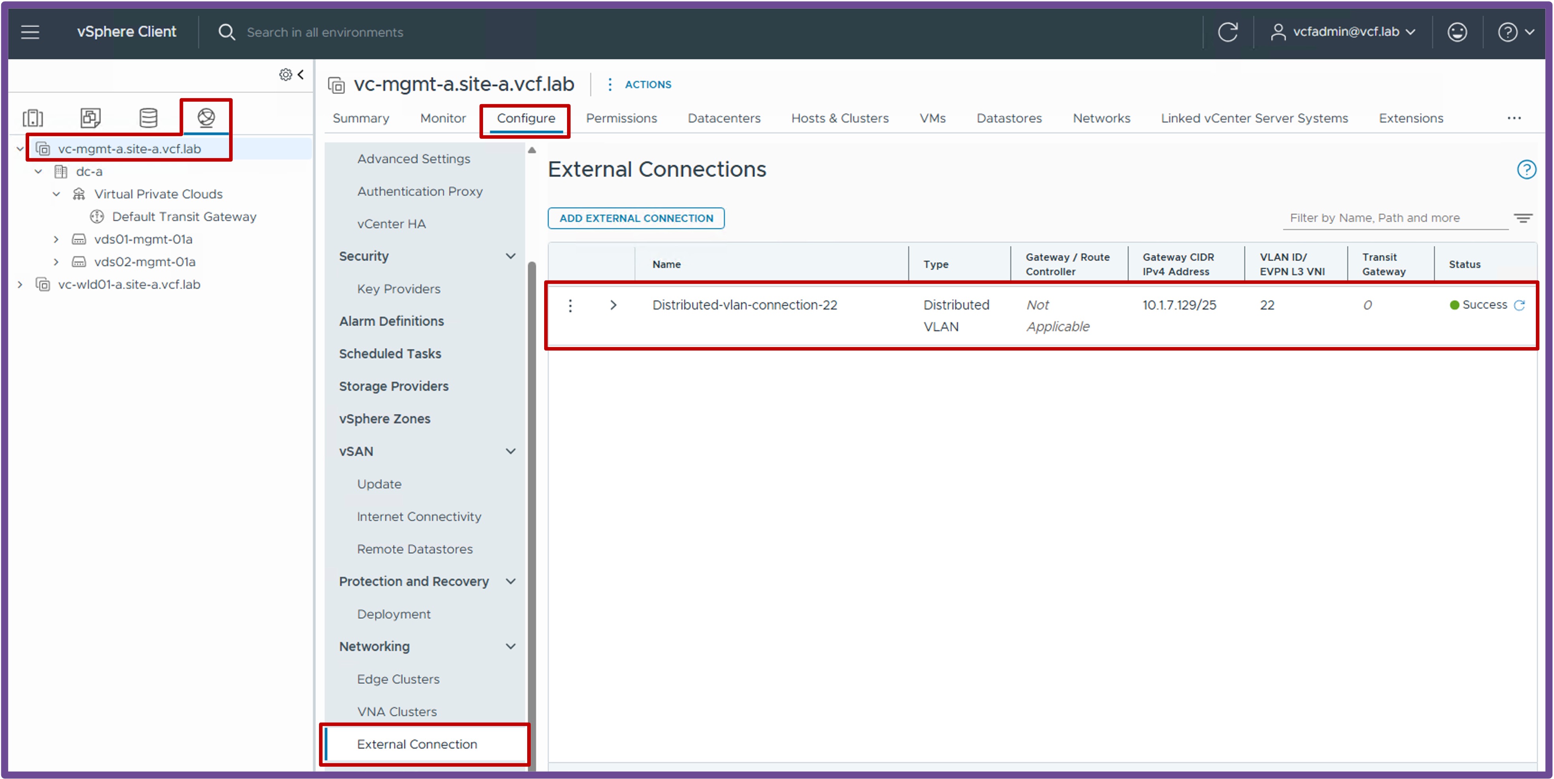Click Add External Connection button
The image size is (1554, 779).
(636, 219)
